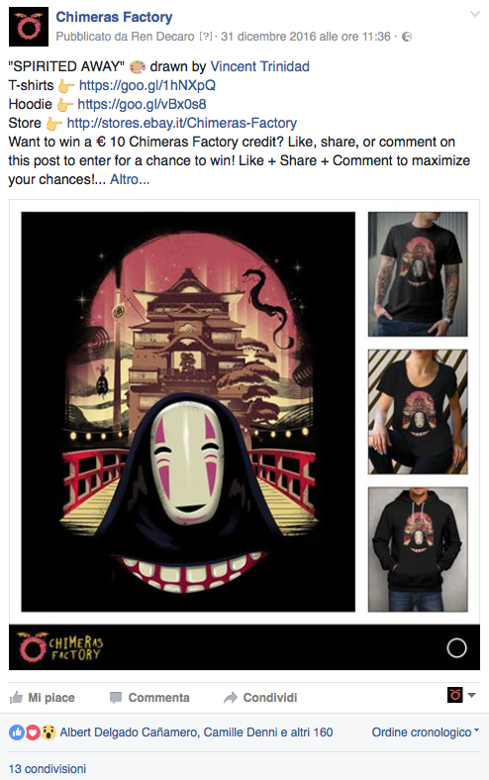Screen dimensions: 489x780
Task: View the 13 condivisioni shares list
Action: pos(48,768)
